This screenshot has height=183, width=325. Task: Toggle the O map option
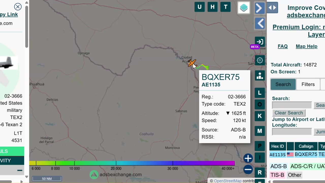(260, 104)
